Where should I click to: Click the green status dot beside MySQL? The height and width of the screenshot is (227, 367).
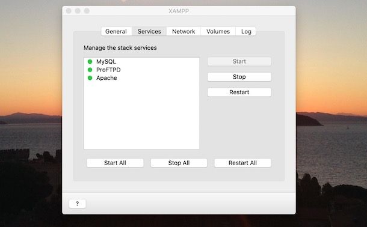click(x=90, y=62)
